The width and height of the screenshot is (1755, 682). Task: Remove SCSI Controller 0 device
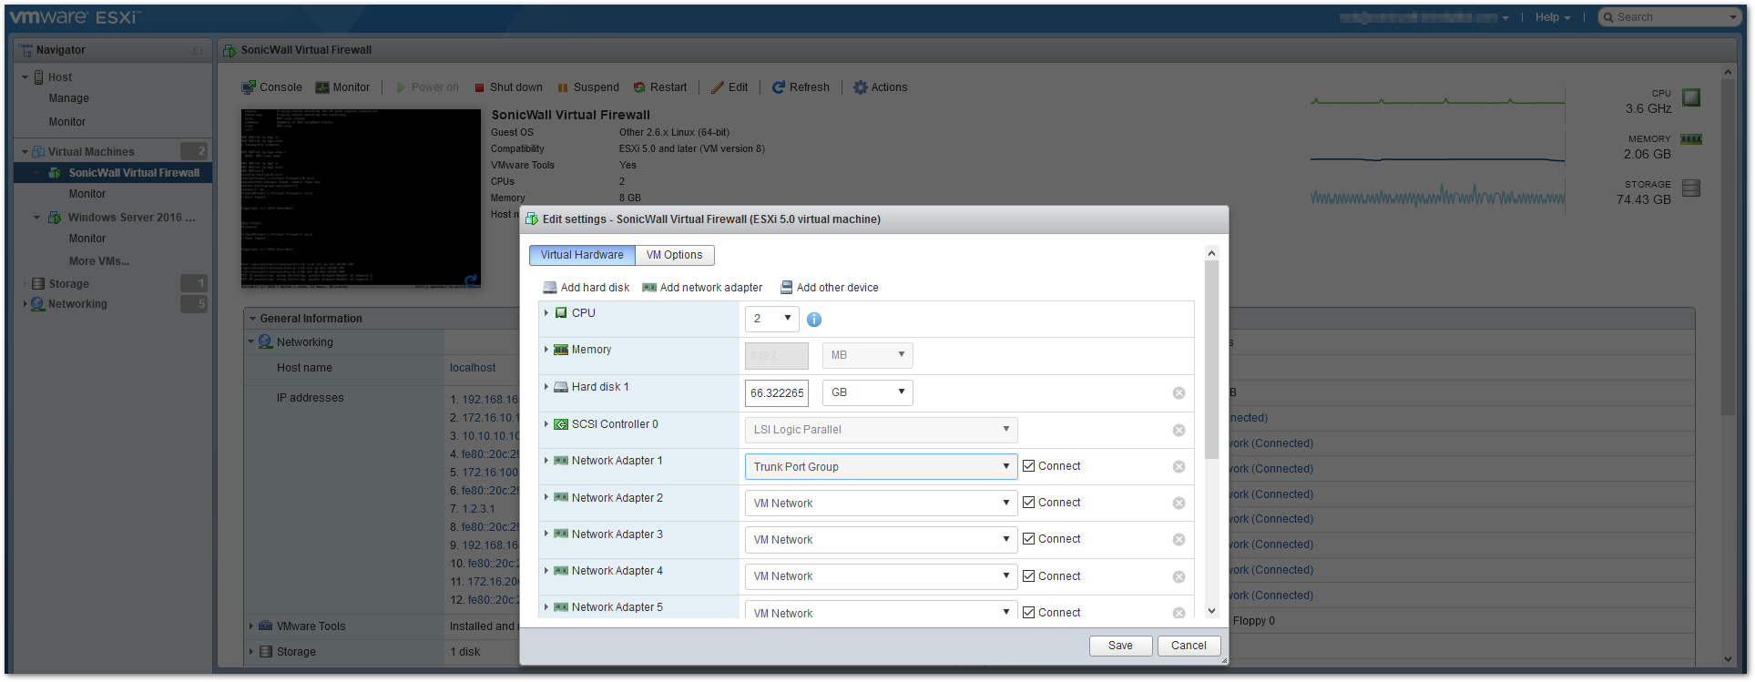click(1179, 430)
